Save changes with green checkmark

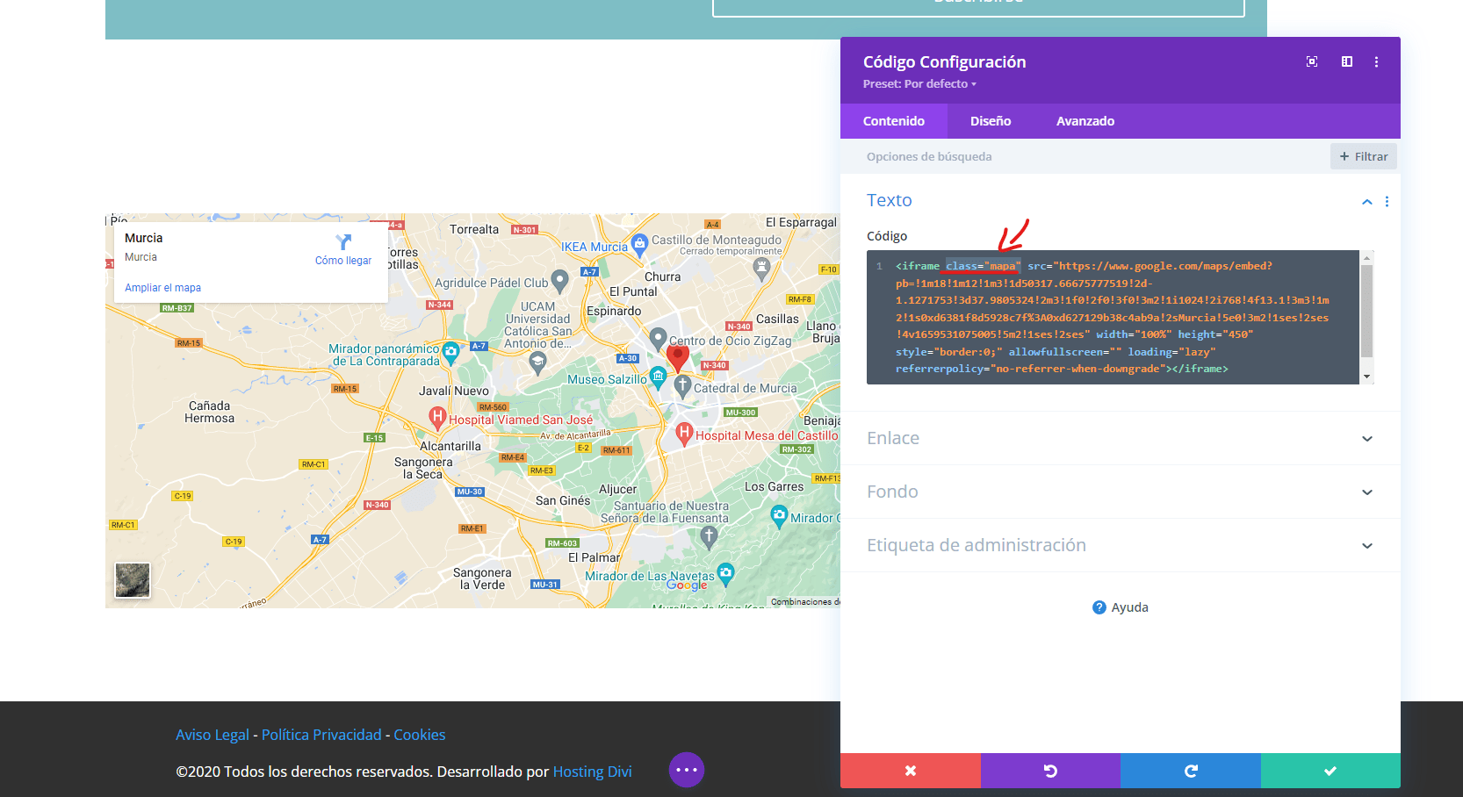[1330, 771]
